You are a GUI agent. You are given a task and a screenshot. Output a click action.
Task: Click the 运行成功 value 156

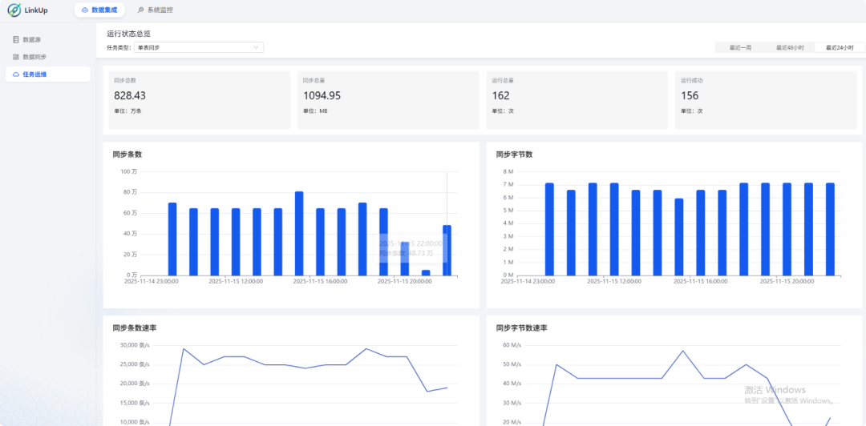[690, 95]
